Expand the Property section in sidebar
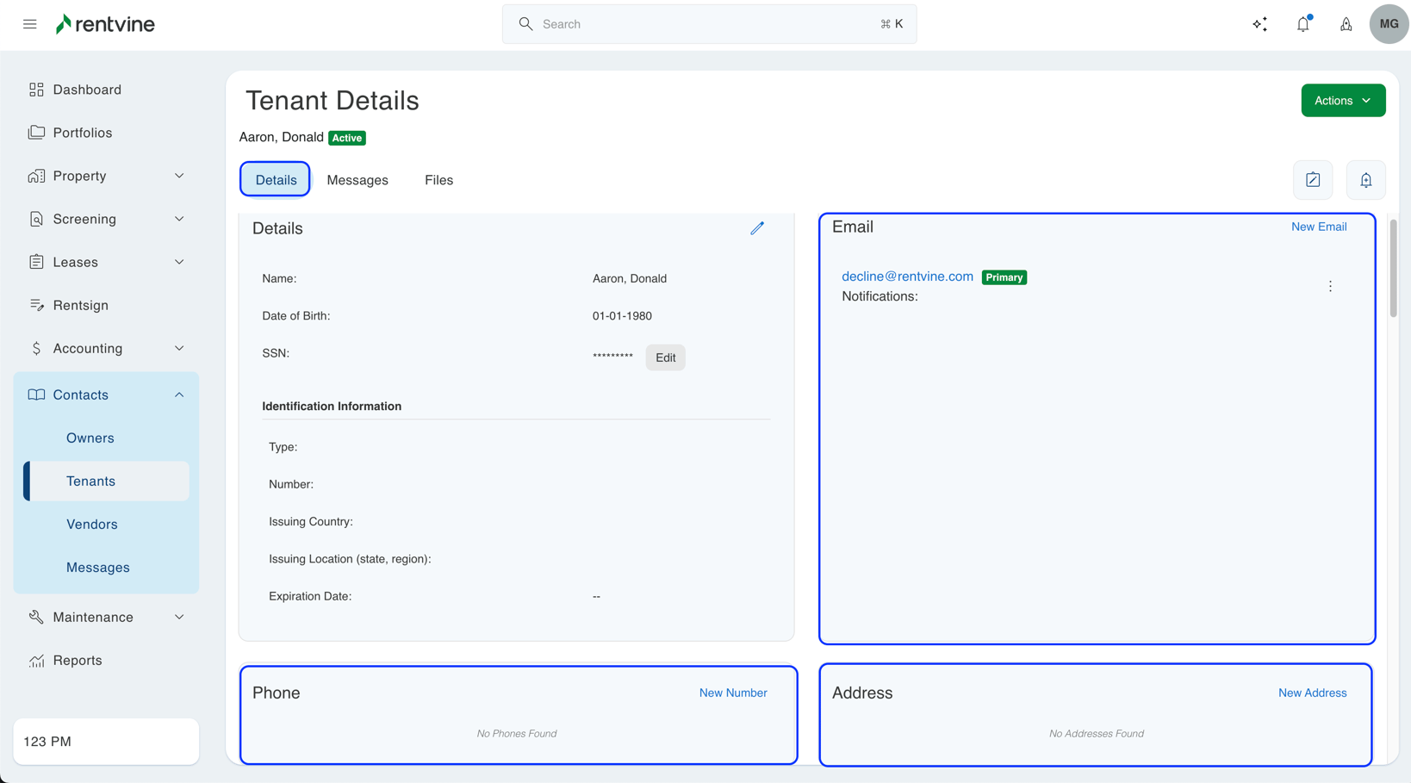The width and height of the screenshot is (1411, 783). (x=178, y=175)
